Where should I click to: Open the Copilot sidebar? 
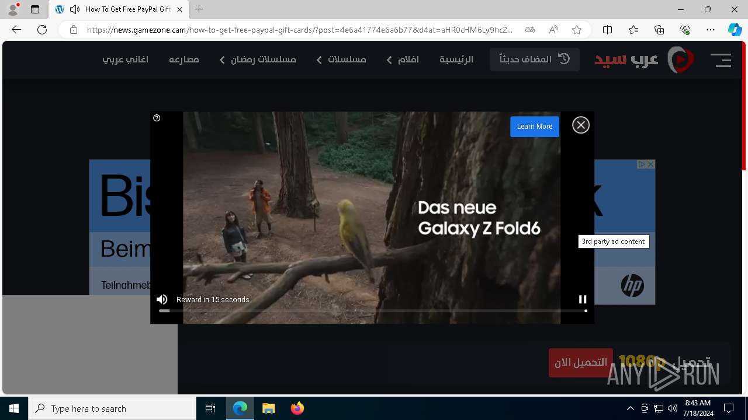735,30
